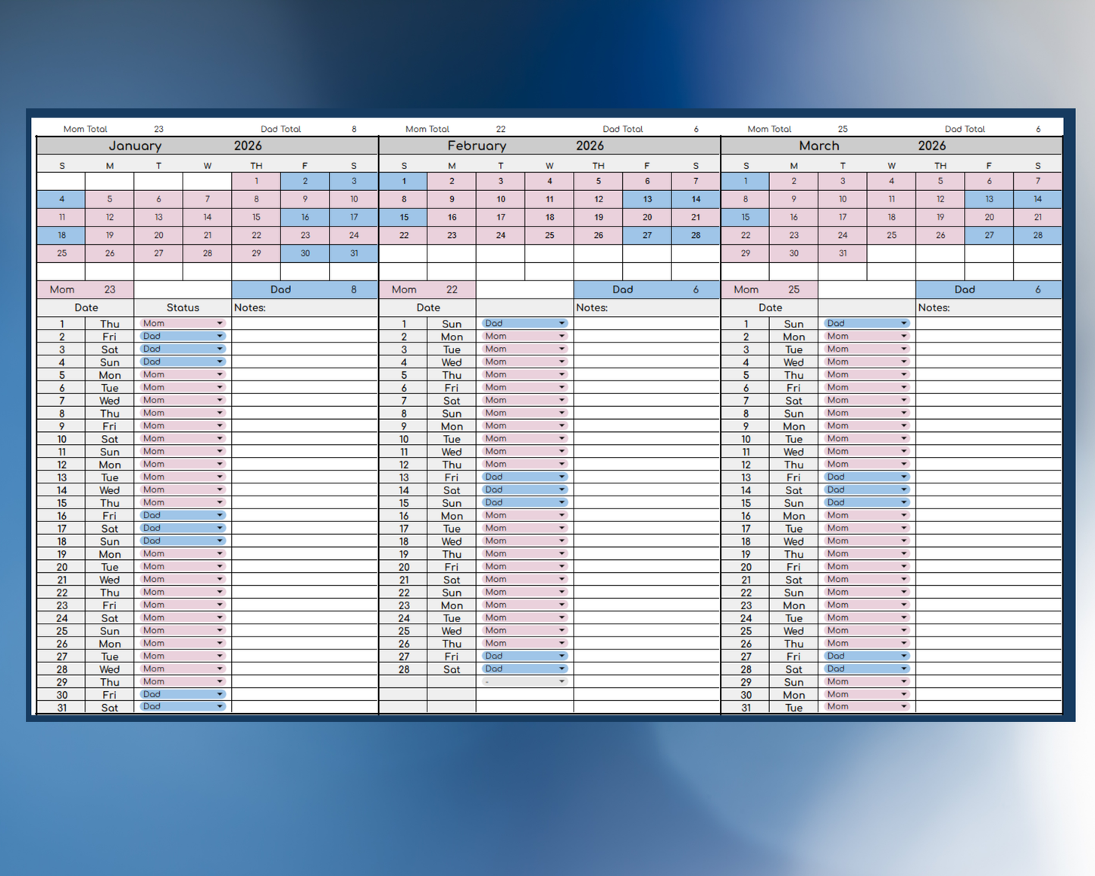Click the notes cell for February 14 Sat

(x=647, y=490)
